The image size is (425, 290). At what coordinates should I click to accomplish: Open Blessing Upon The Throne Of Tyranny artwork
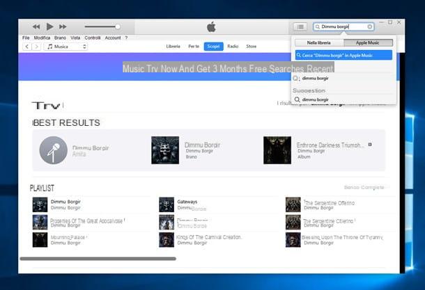click(293, 240)
